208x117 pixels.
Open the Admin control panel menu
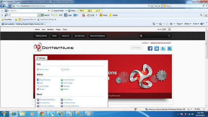point(37,29)
